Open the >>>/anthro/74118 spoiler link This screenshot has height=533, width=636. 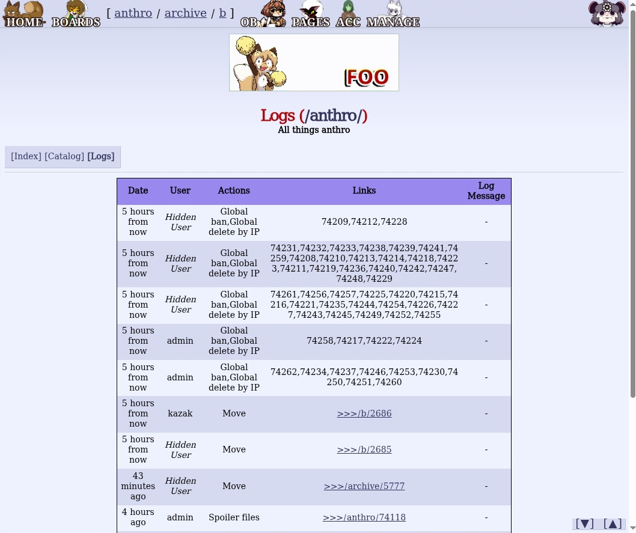[364, 517]
